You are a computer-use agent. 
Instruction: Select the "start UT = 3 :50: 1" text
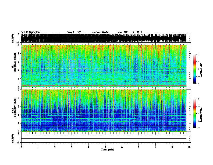pos(130,32)
